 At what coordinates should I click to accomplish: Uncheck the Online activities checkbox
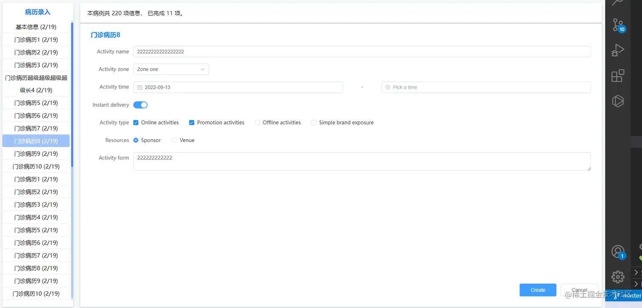136,123
